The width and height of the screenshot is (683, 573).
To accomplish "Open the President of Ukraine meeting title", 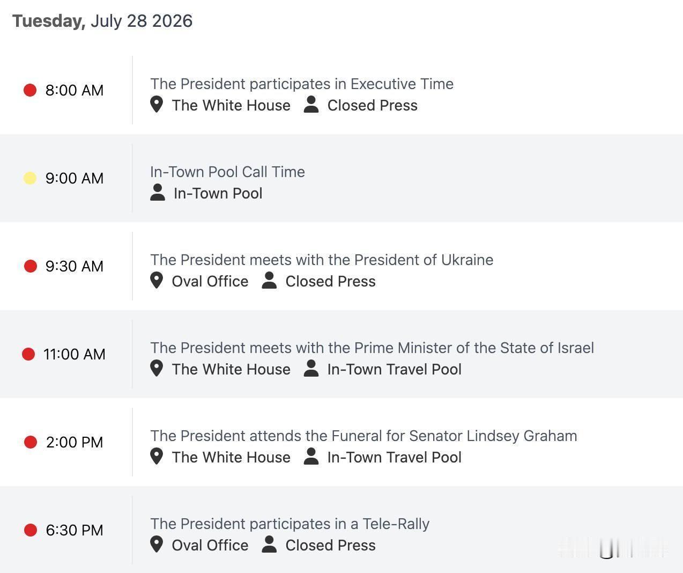I will coord(322,260).
